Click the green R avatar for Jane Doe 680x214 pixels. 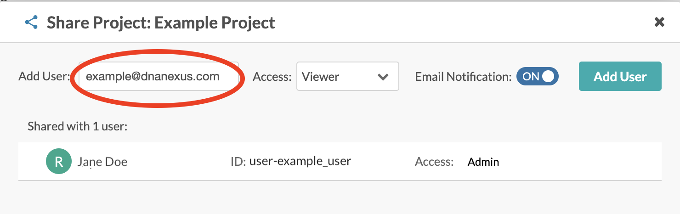(x=59, y=162)
